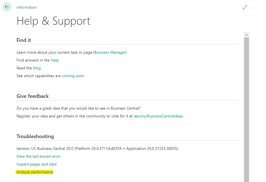This screenshot has height=182, width=266.
Task: Click the Information breadcrumb caption
Action: coord(27,7)
